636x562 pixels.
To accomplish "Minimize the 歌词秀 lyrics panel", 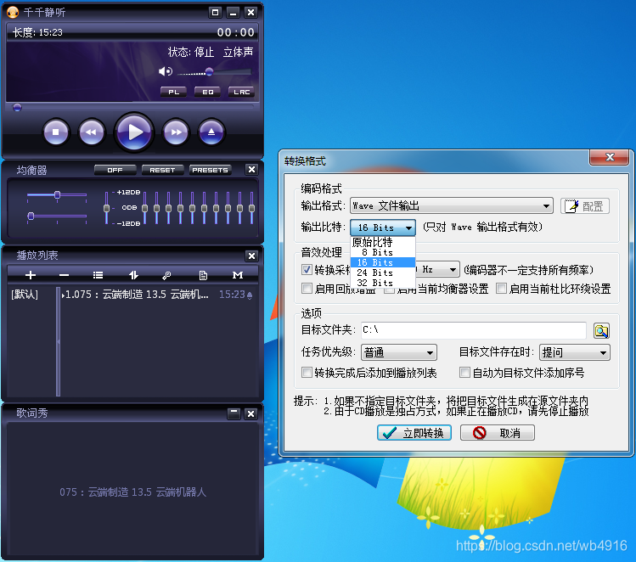I will 234,413.
